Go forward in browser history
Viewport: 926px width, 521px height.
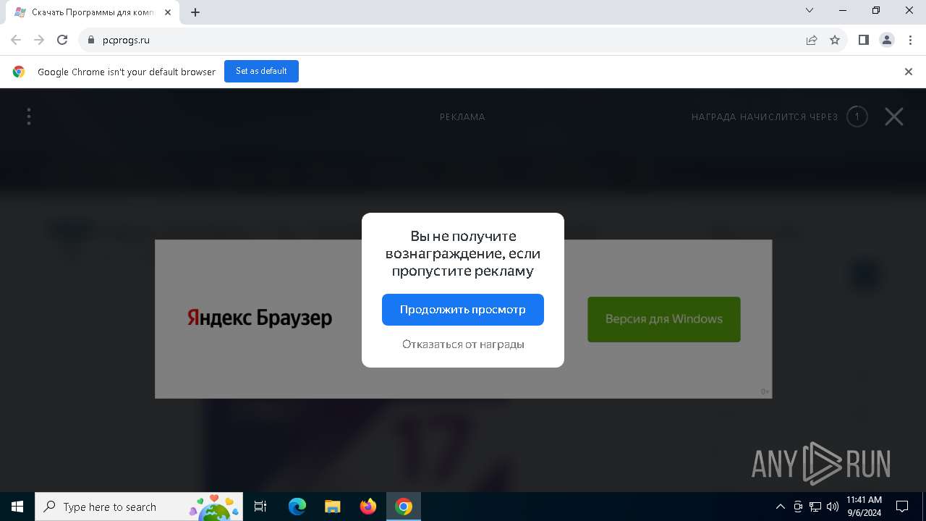pos(39,41)
